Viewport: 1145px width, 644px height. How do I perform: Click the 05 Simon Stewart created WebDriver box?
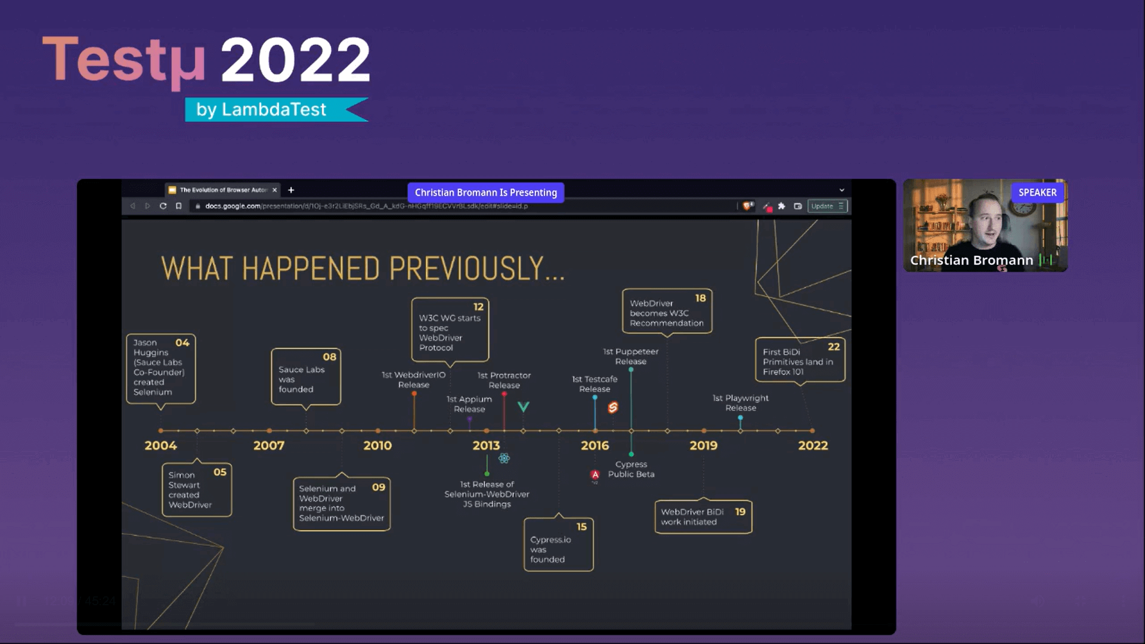click(197, 490)
